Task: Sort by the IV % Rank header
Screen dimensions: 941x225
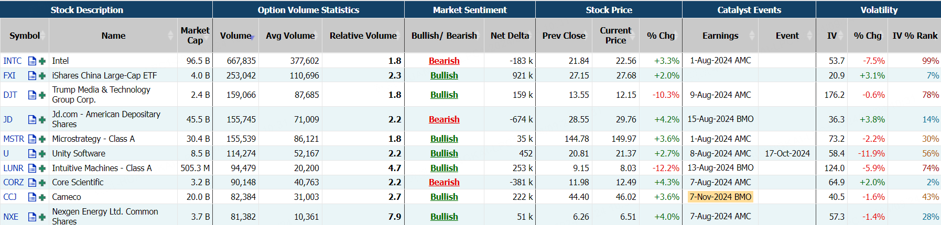Action: (x=915, y=36)
